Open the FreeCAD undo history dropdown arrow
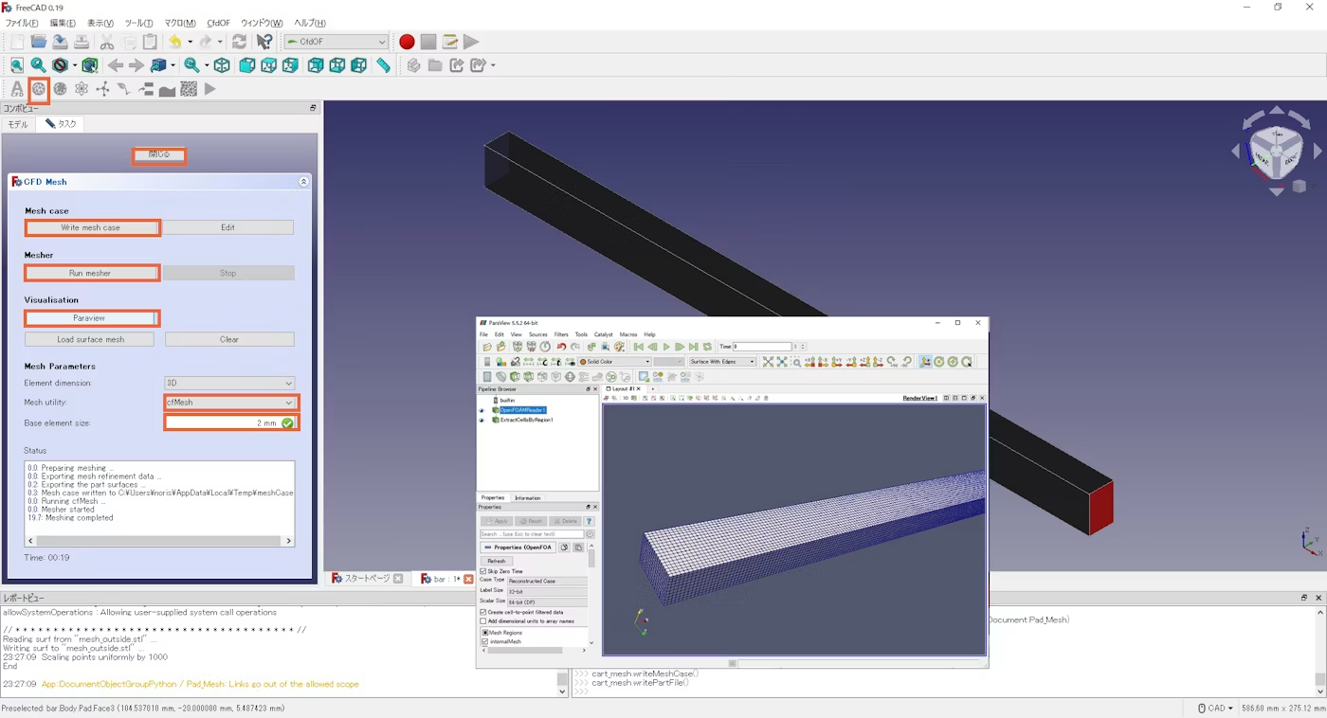 tap(190, 42)
